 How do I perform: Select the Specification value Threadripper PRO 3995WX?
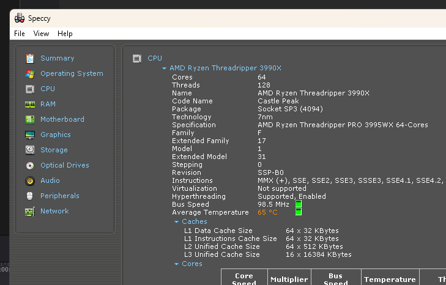tap(343, 125)
